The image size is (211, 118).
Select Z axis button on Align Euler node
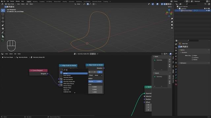click(x=100, y=72)
